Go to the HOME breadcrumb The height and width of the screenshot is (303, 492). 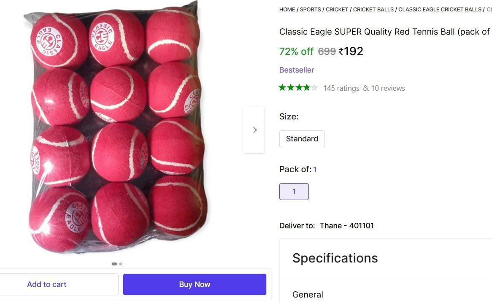[287, 9]
